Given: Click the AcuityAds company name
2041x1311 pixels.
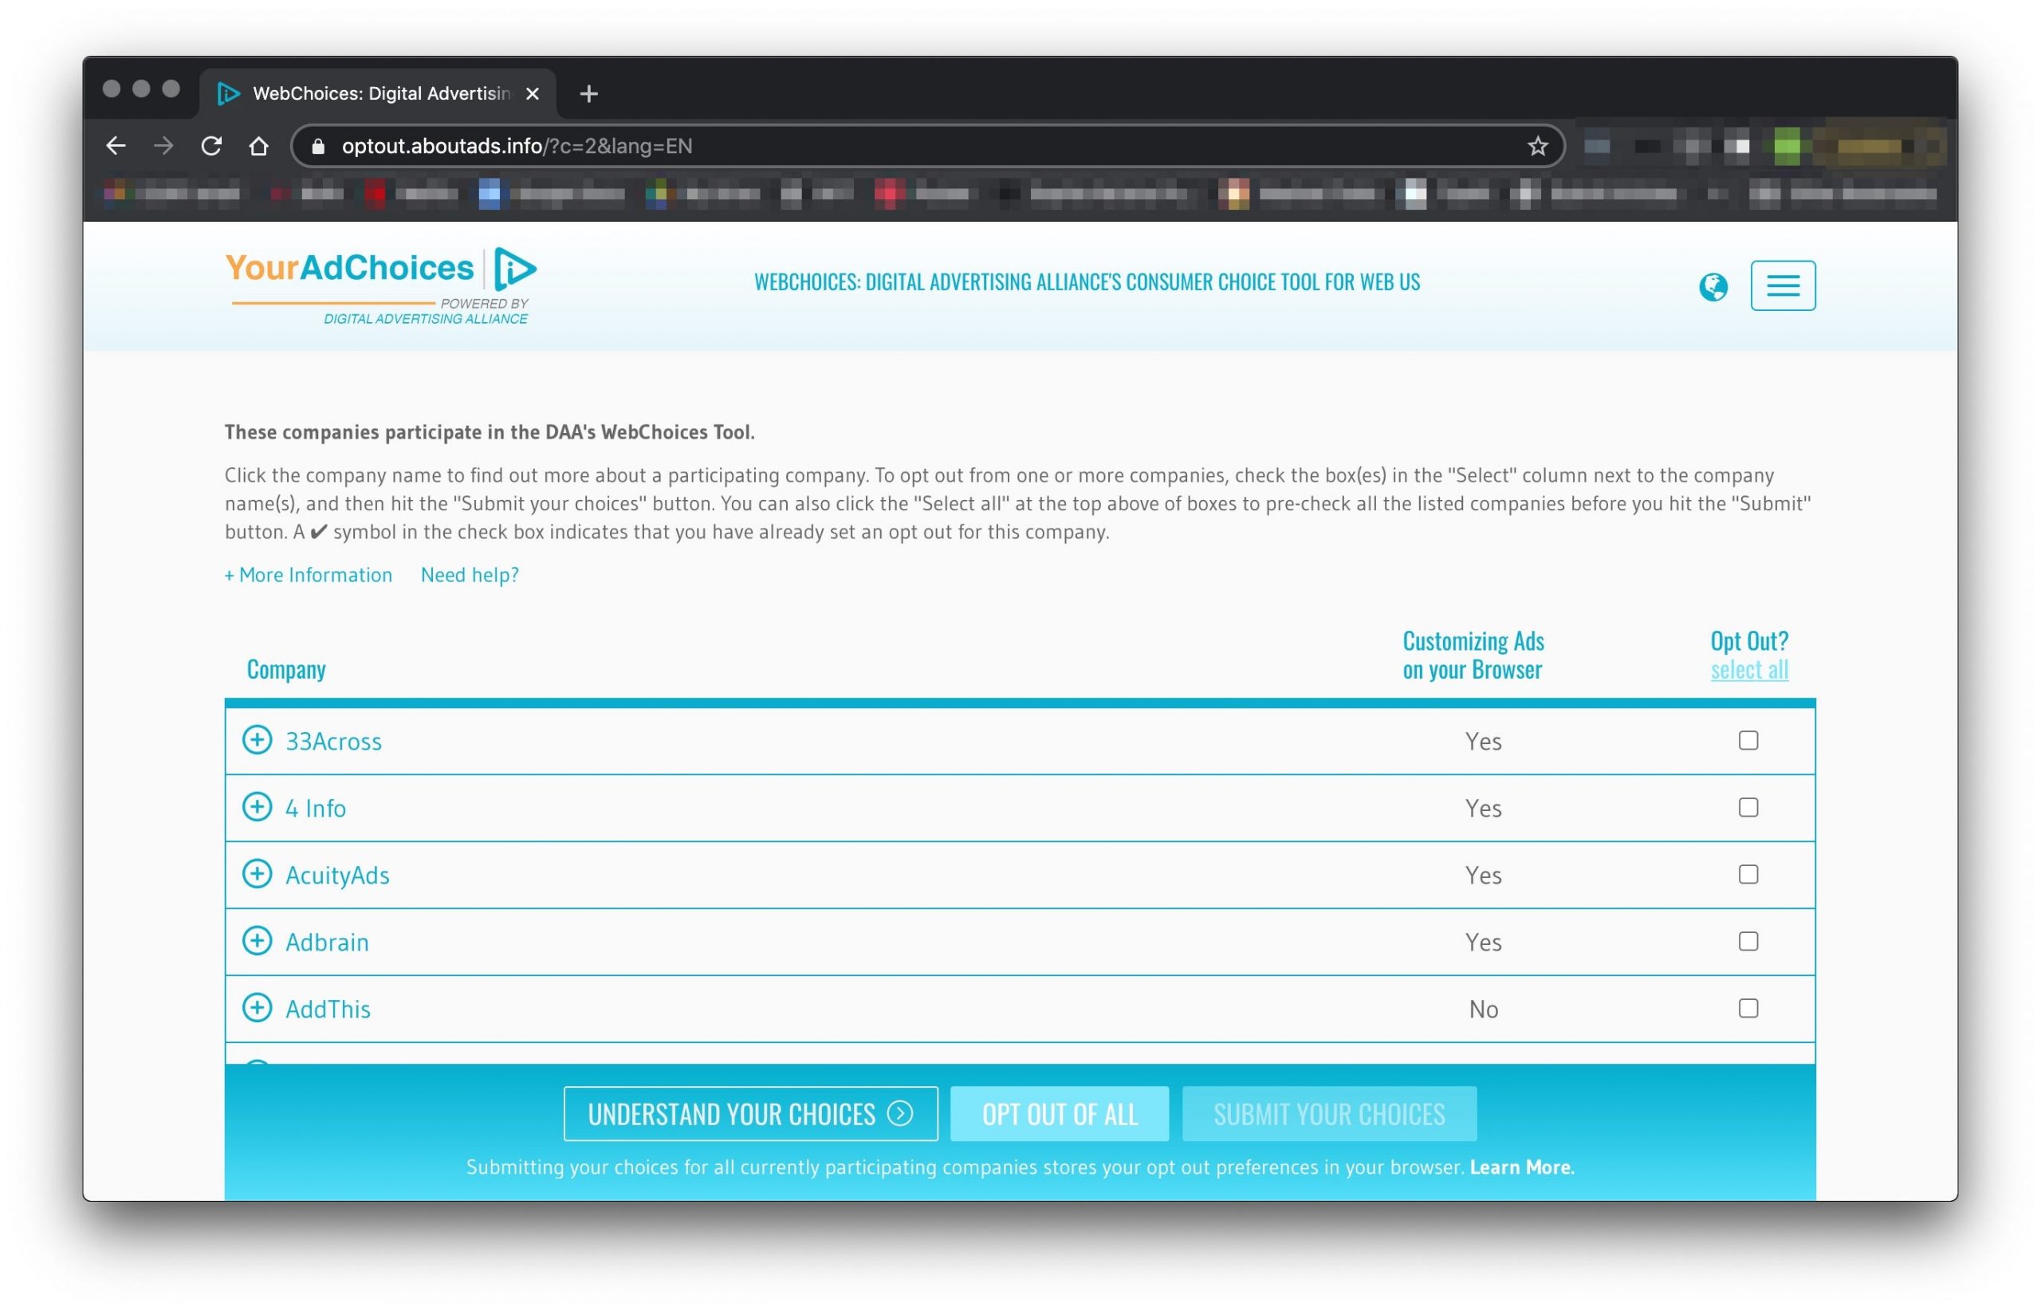Looking at the screenshot, I should point(337,875).
